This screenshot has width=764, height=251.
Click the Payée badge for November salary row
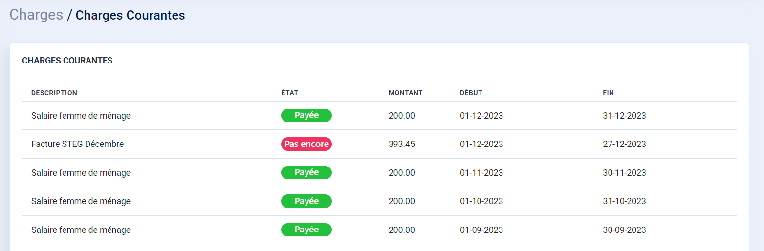306,172
